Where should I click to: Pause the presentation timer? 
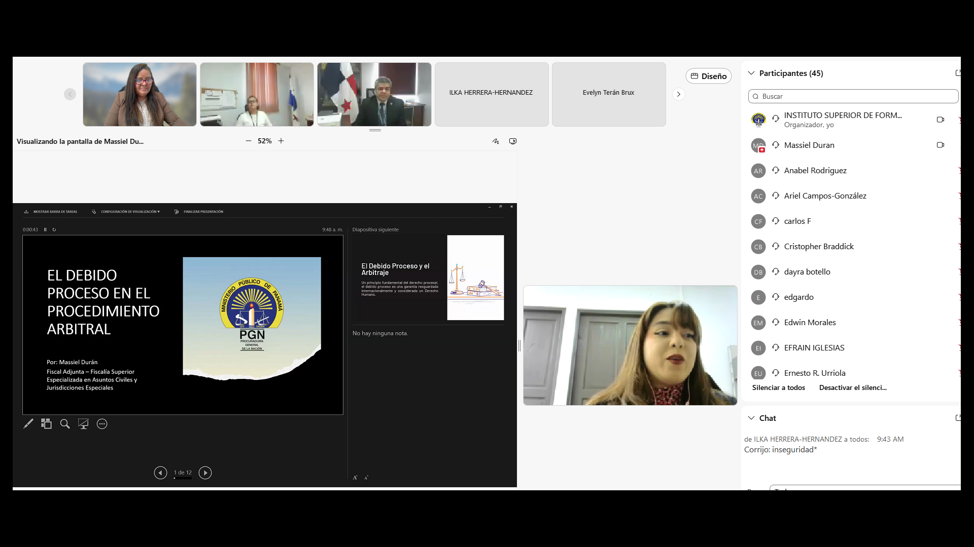coord(45,229)
